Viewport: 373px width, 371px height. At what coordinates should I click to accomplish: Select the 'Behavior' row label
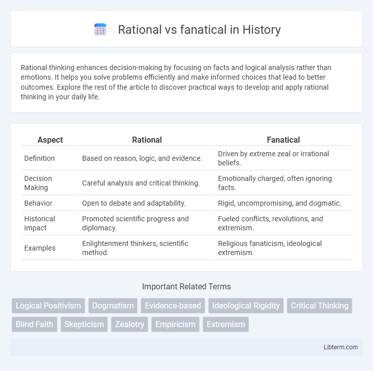tap(38, 203)
